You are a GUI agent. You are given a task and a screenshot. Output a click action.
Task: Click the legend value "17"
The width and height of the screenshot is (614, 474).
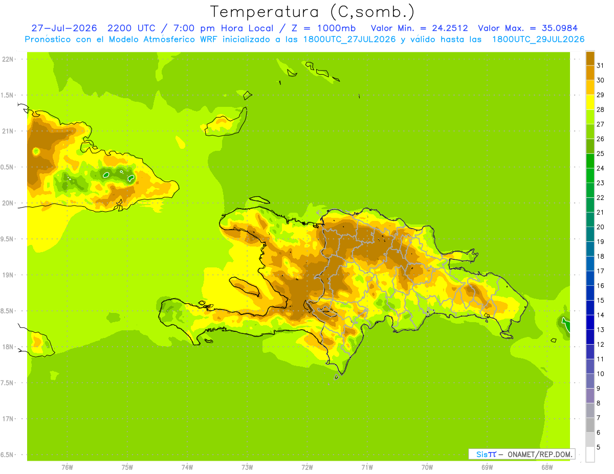point(600,271)
